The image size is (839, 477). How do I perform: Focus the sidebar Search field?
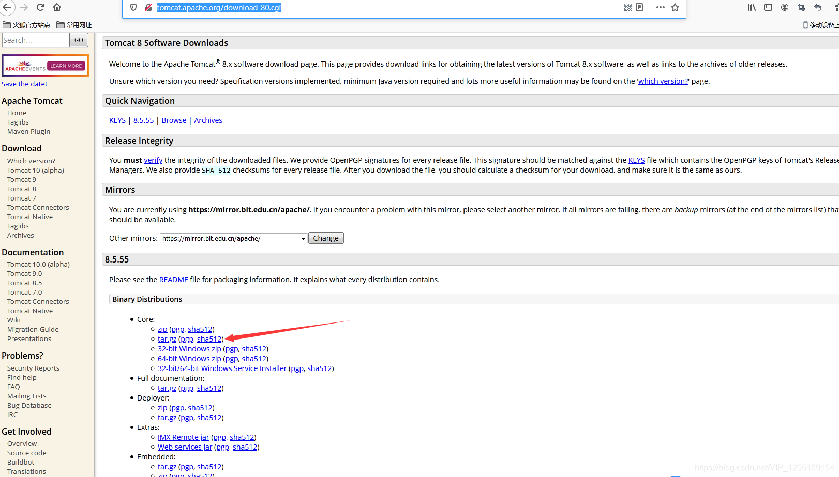(x=35, y=40)
